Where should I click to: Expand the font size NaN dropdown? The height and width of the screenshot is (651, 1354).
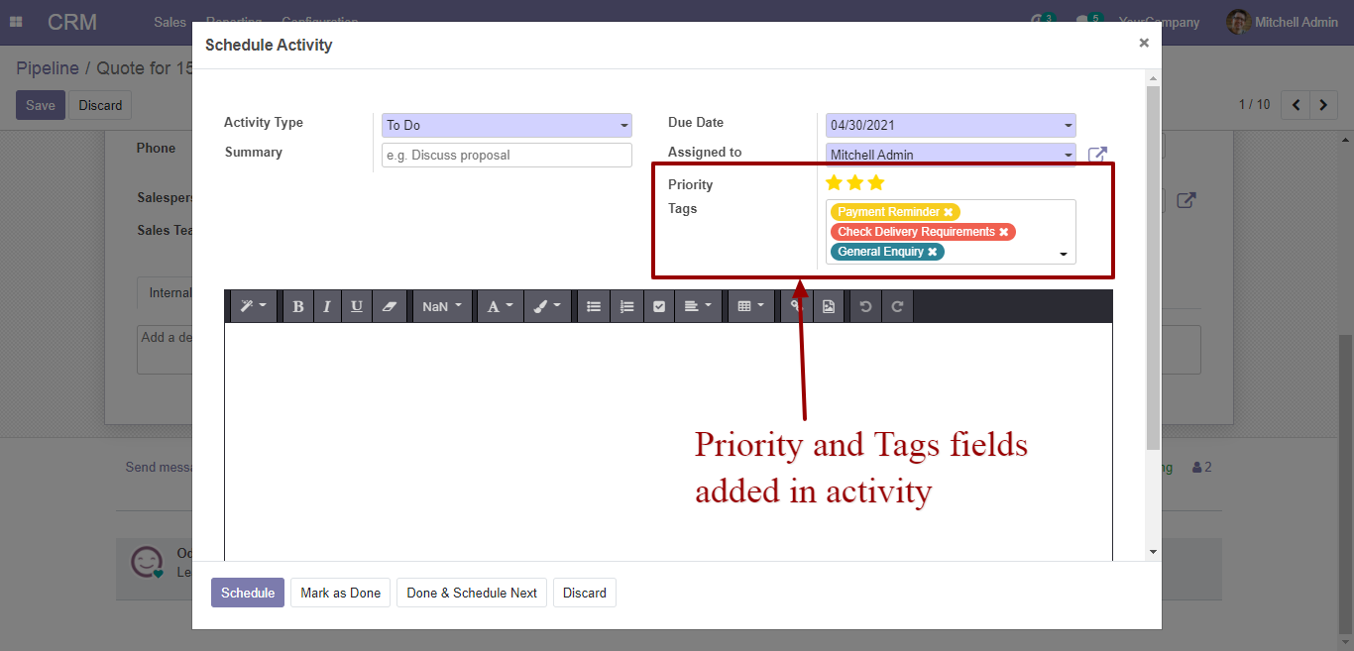click(442, 307)
